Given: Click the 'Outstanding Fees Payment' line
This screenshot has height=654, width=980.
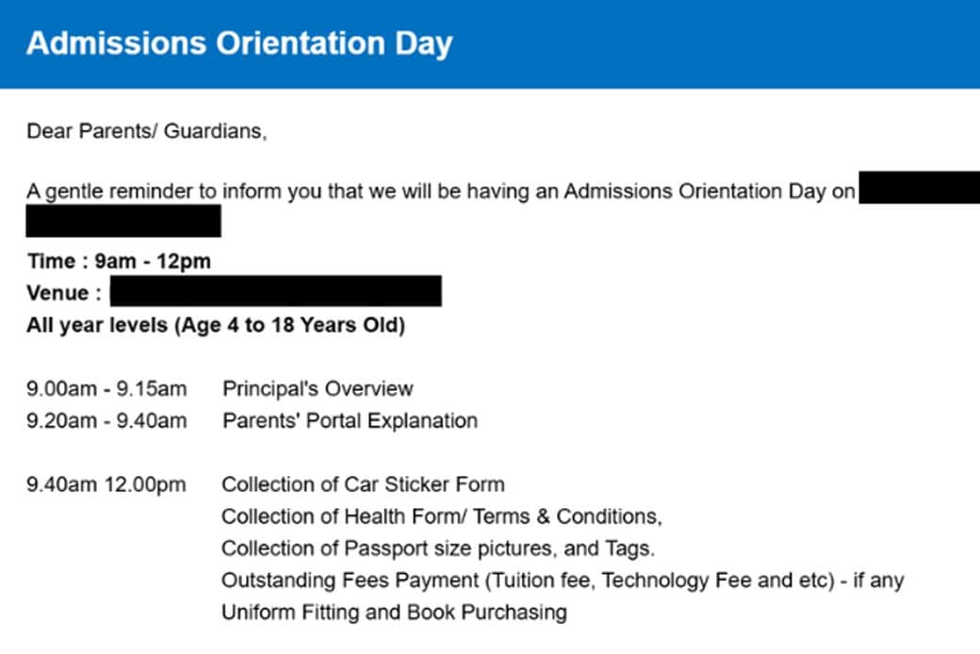Looking at the screenshot, I should (562, 580).
